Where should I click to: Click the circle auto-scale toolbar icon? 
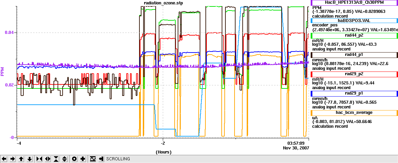pos(74,159)
